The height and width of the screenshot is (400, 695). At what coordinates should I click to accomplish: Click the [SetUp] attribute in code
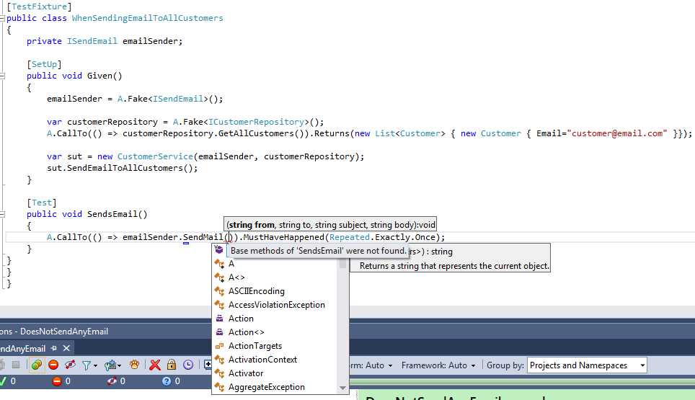tap(44, 64)
